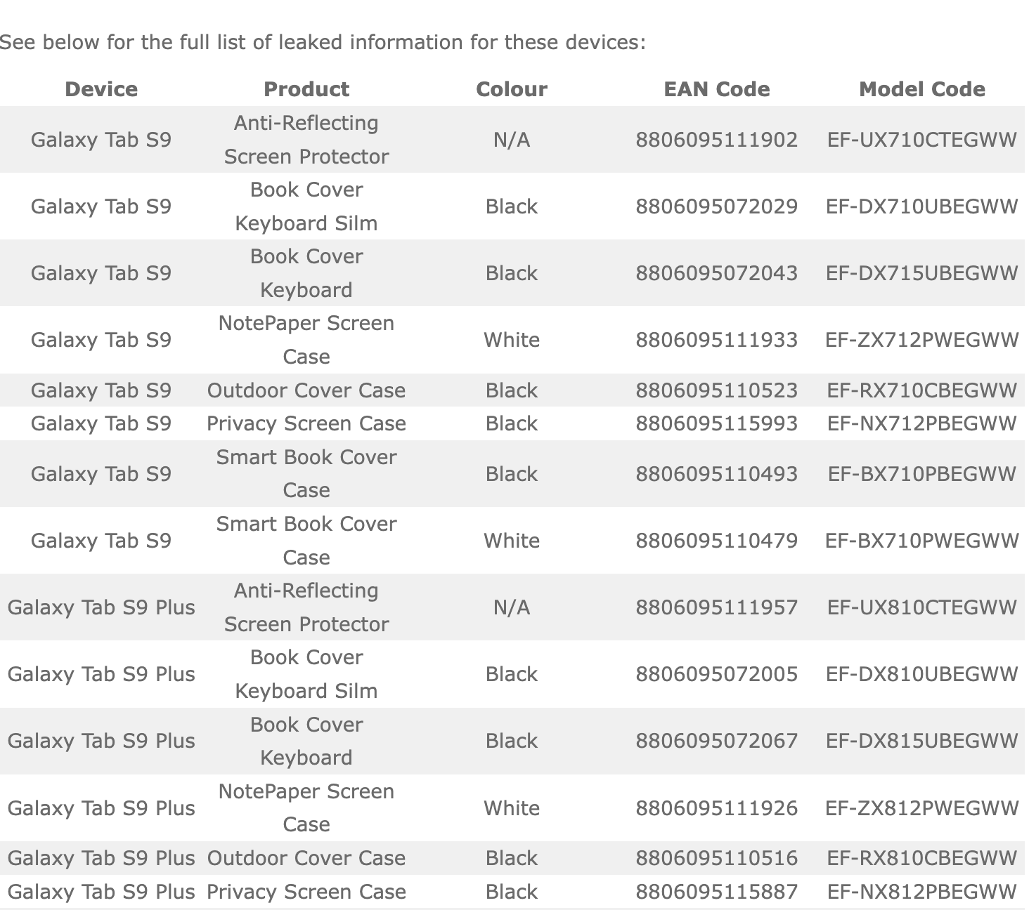
Task: Click the Colour column header
Action: coord(512,89)
